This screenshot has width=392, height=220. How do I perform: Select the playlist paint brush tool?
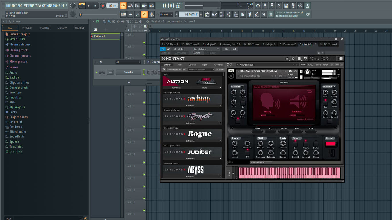click(x=109, y=21)
